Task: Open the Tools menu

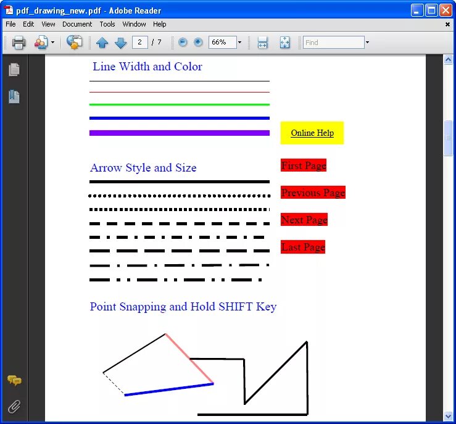Action: (x=107, y=24)
